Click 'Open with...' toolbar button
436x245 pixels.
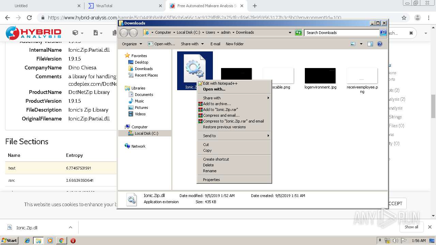click(161, 44)
